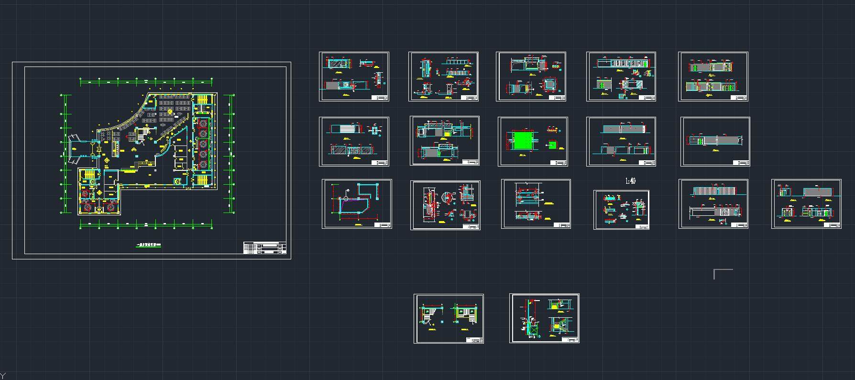Click the sheet with large green square
This screenshot has width=855, height=380.
click(533, 142)
